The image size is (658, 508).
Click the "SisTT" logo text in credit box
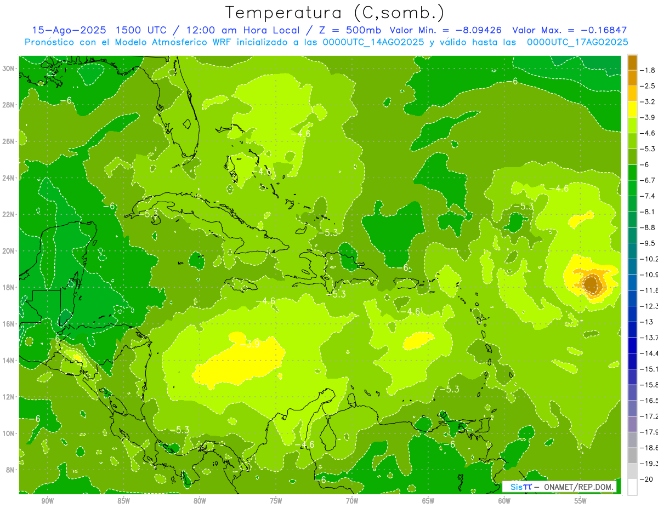pyautogui.click(x=520, y=487)
